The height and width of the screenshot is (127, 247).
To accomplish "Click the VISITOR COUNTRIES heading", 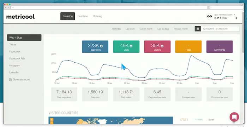I will 63,113.
